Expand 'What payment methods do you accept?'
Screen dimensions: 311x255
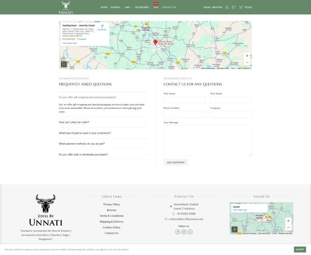click(103, 144)
